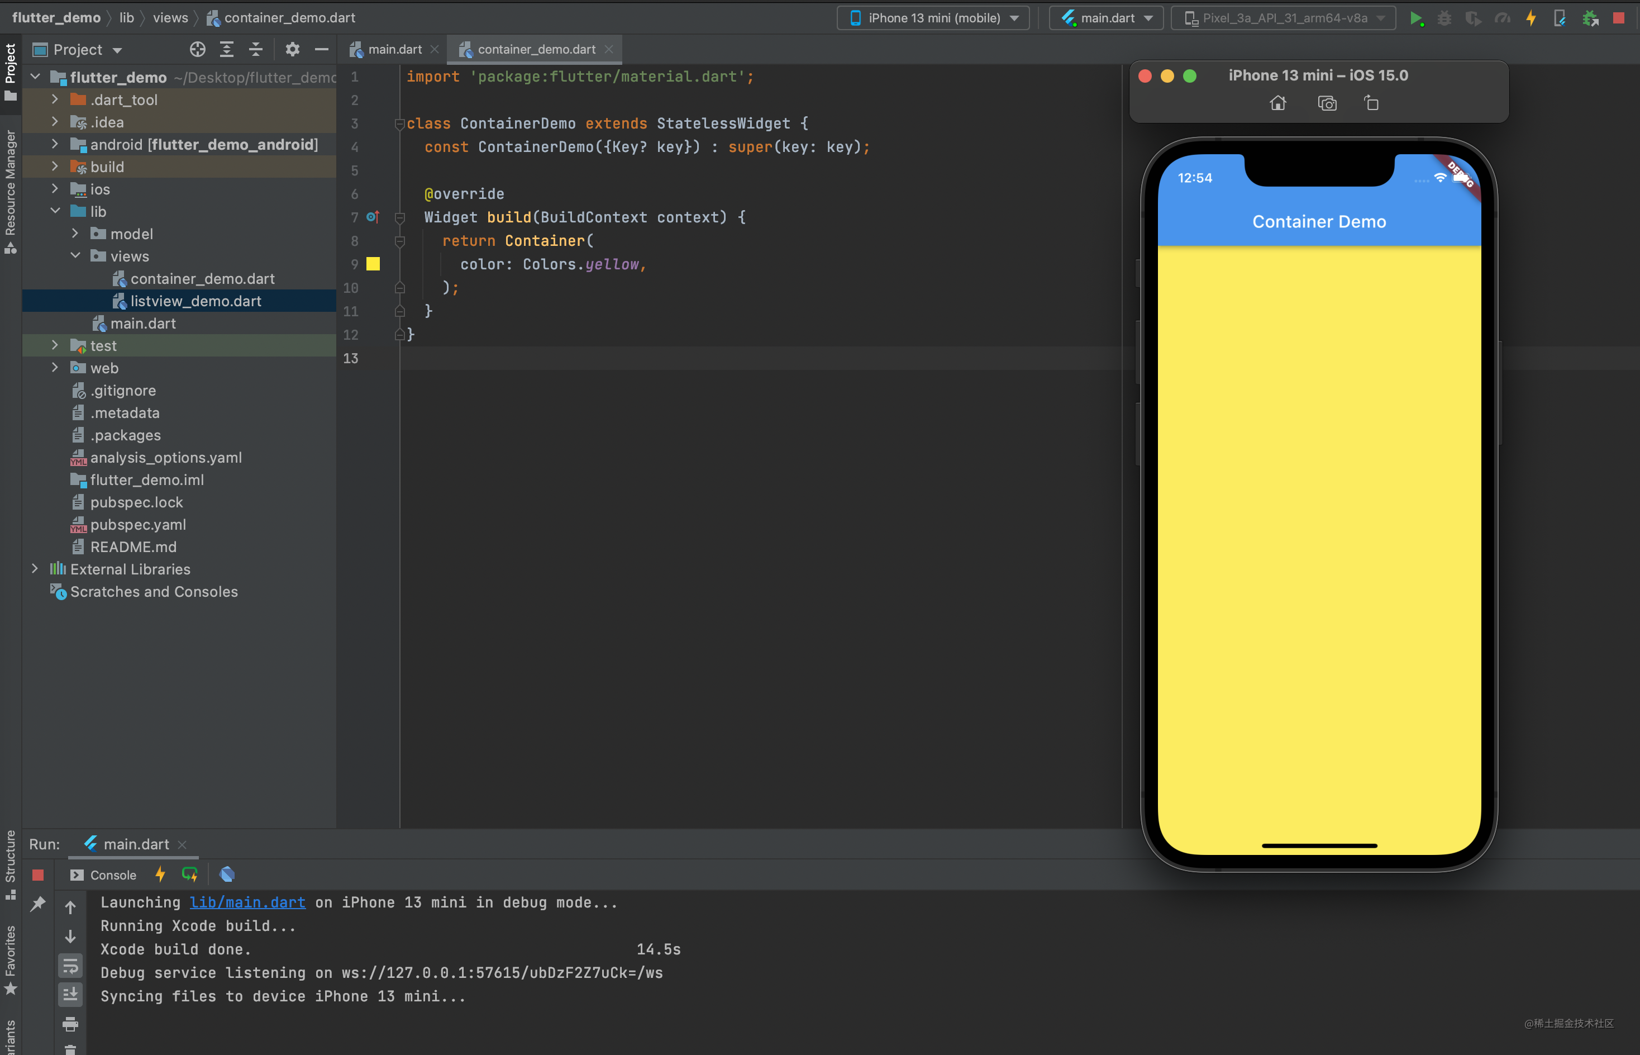Click the Flutter Attach phone icon

coord(1560,18)
